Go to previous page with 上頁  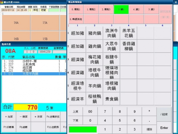[75, 112]
